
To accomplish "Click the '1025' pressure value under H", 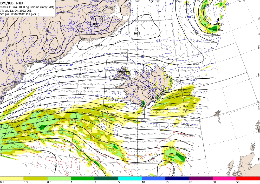I will point(137,33).
